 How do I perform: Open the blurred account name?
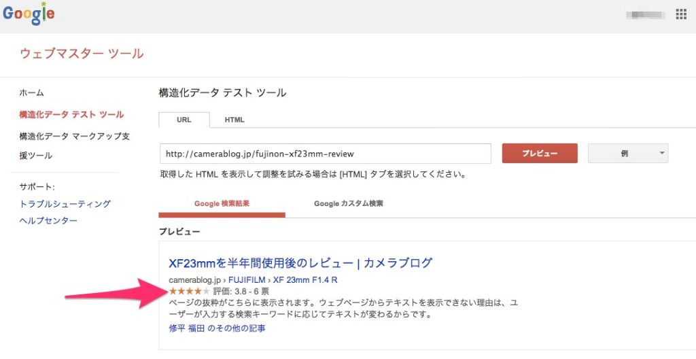[646, 15]
